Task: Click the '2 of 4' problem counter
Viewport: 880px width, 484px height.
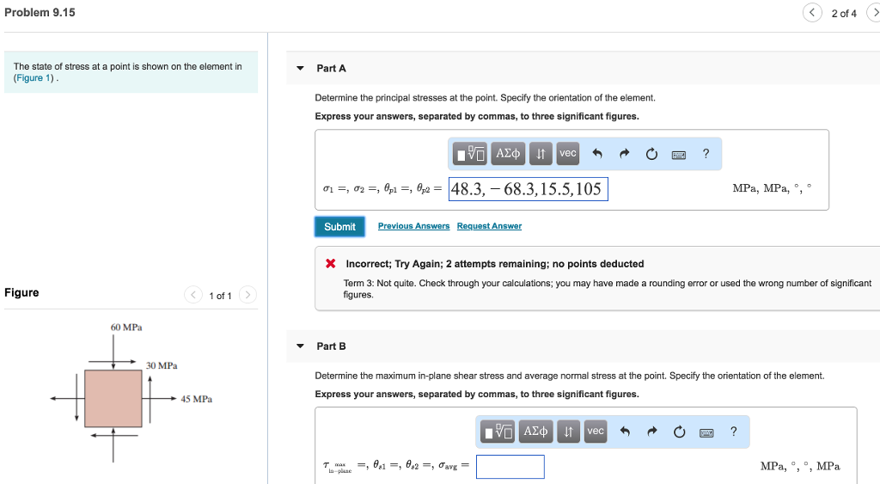Action: pyautogui.click(x=844, y=14)
